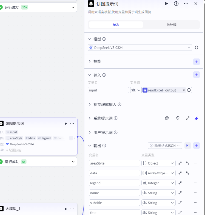The image size is (205, 215).
Task: Click areaStyle output tag on canvas node
Action: [14, 138]
